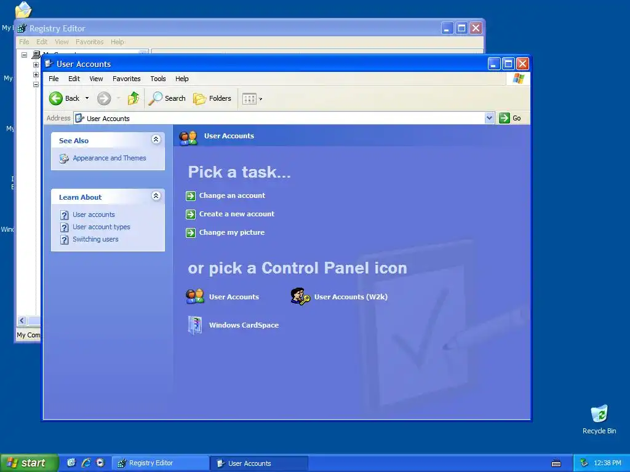This screenshot has height=472, width=630.
Task: Open the User account types help topic
Action: [x=102, y=227]
